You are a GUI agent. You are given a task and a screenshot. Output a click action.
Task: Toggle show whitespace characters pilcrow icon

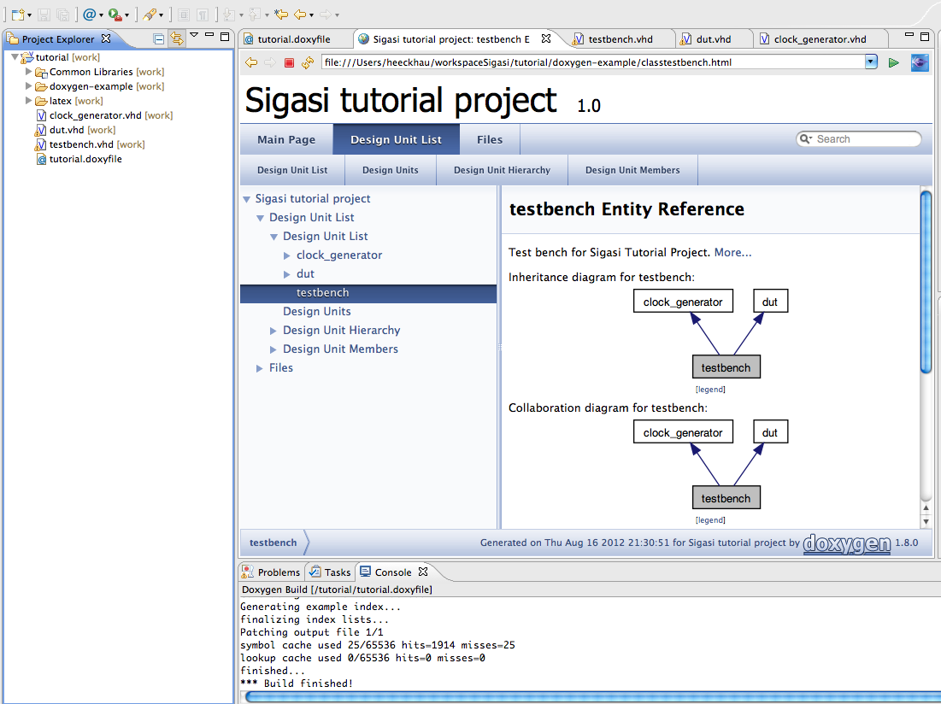pyautogui.click(x=203, y=15)
